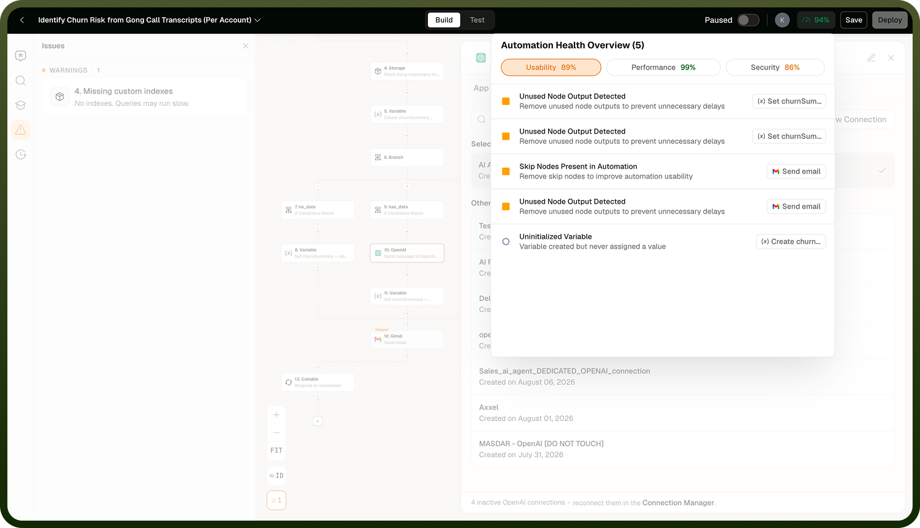Select the 10. OpenAI node on canvas
The height and width of the screenshot is (528, 920).
(x=407, y=253)
